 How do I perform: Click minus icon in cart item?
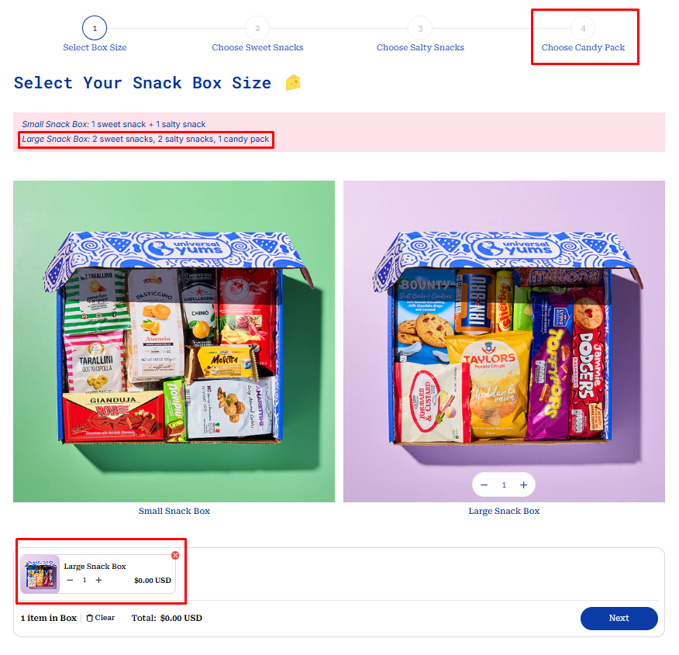click(x=71, y=580)
